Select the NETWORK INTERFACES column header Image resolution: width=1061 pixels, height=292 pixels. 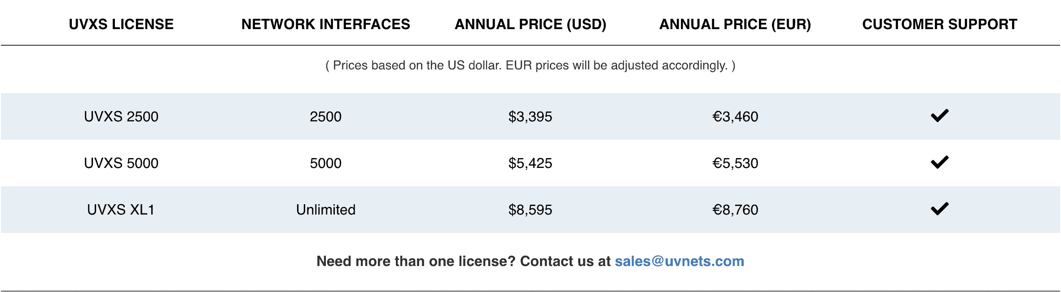coord(325,24)
